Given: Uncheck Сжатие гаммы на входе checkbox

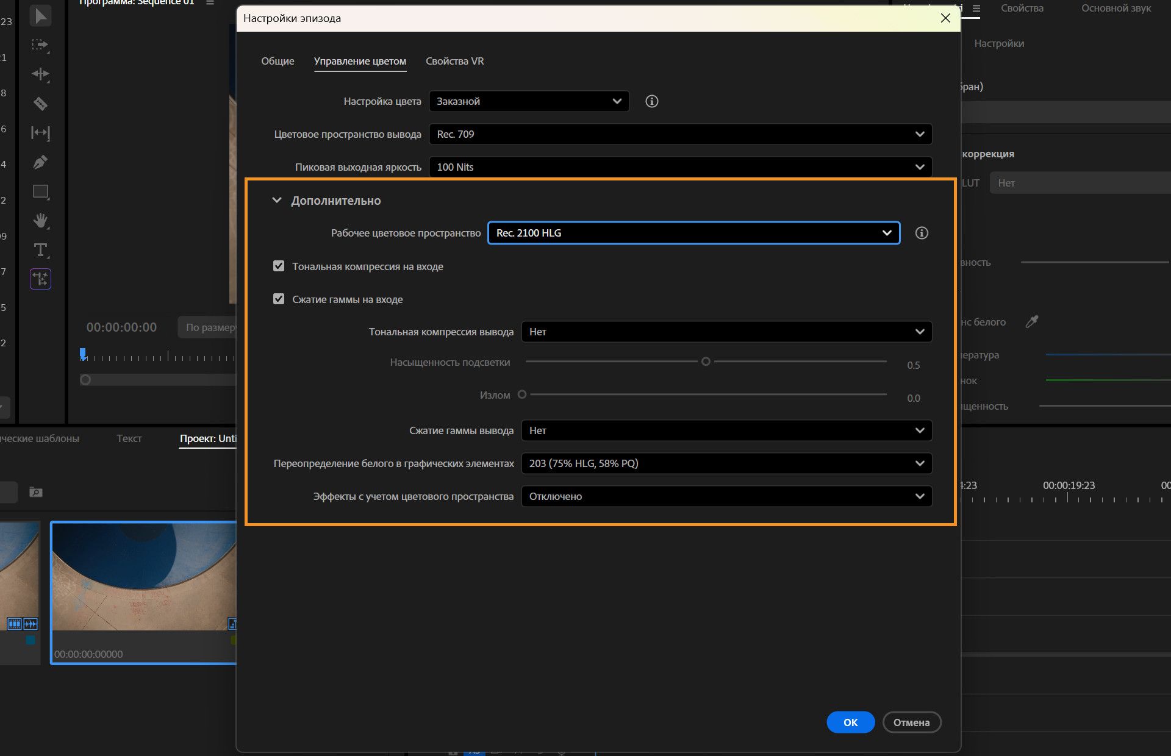Looking at the screenshot, I should [x=279, y=299].
